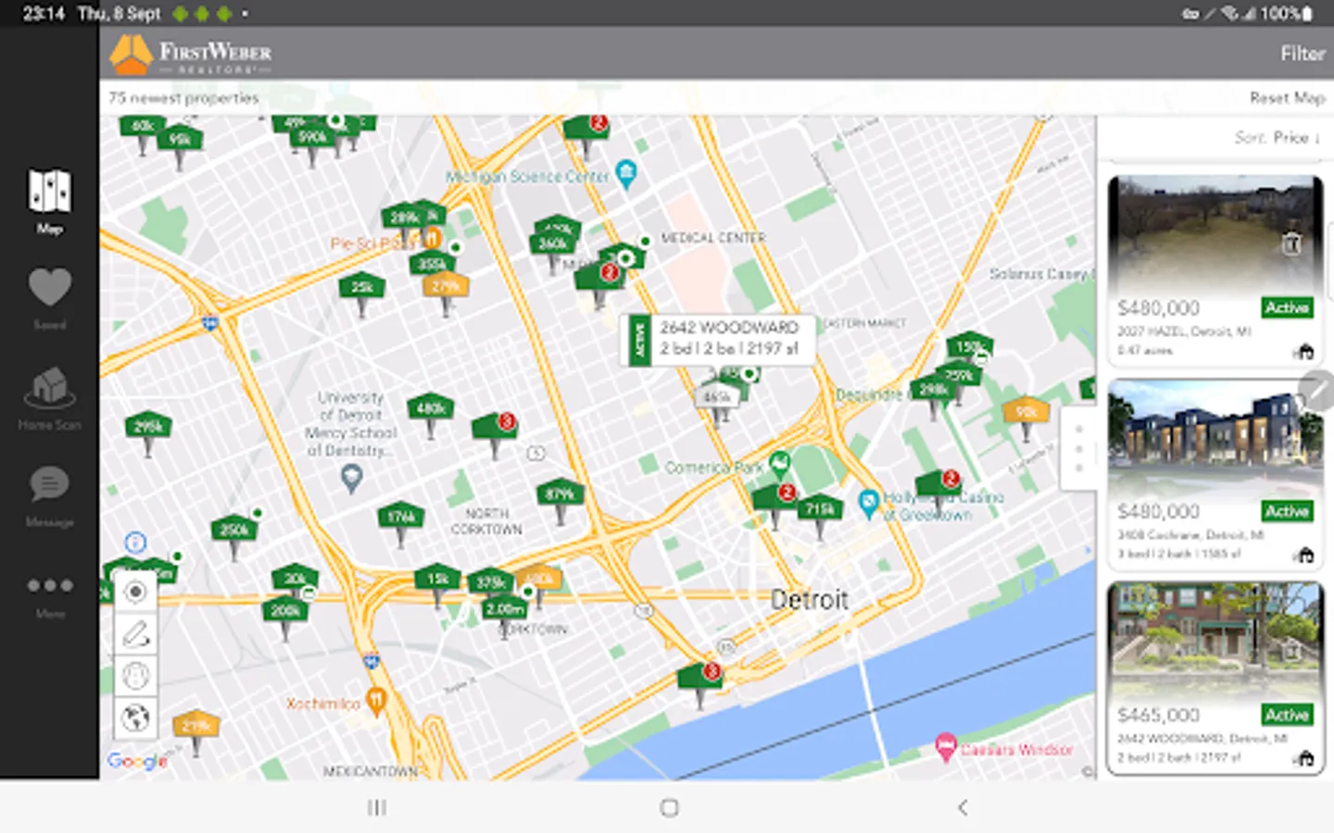This screenshot has width=1334, height=833.
Task: Click the $465,000 price text
Action: click(x=1158, y=715)
